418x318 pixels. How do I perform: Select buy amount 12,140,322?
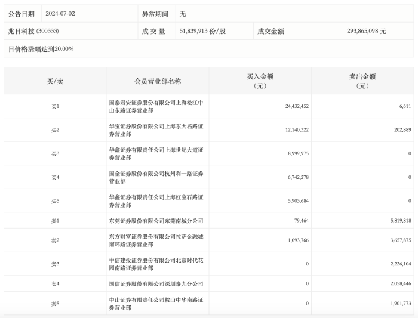tap(297, 130)
